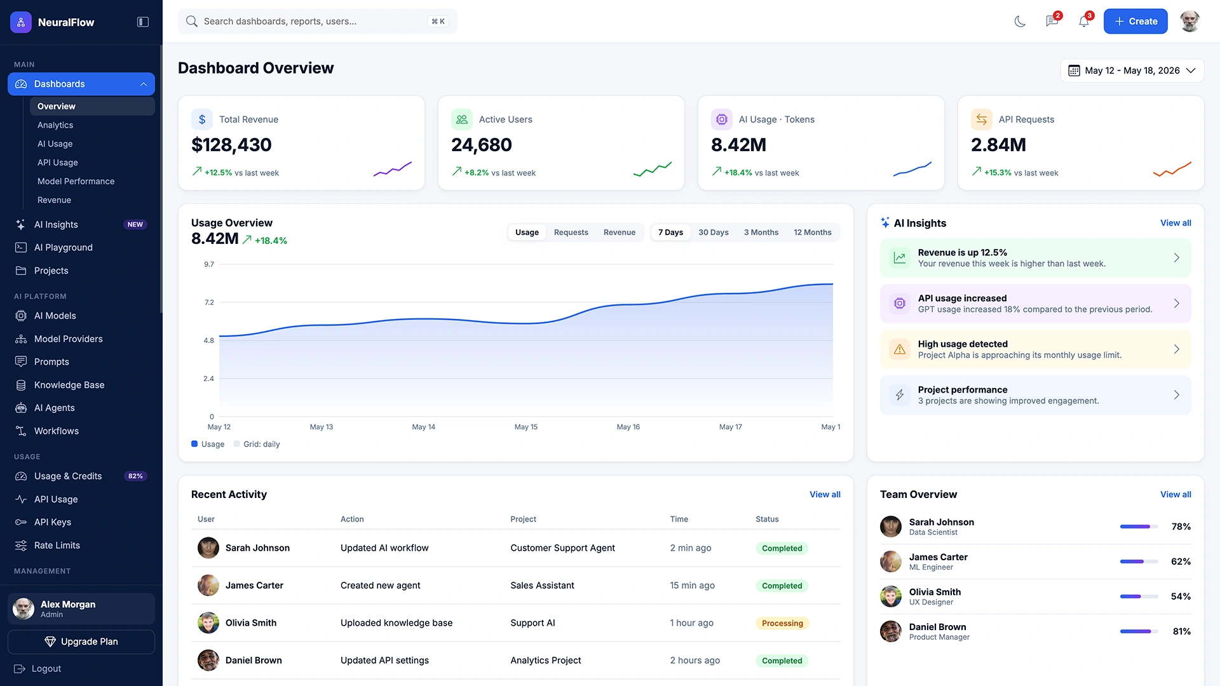1220x686 pixels.
Task: Expand High usage detected insight chevron
Action: coord(1177,349)
